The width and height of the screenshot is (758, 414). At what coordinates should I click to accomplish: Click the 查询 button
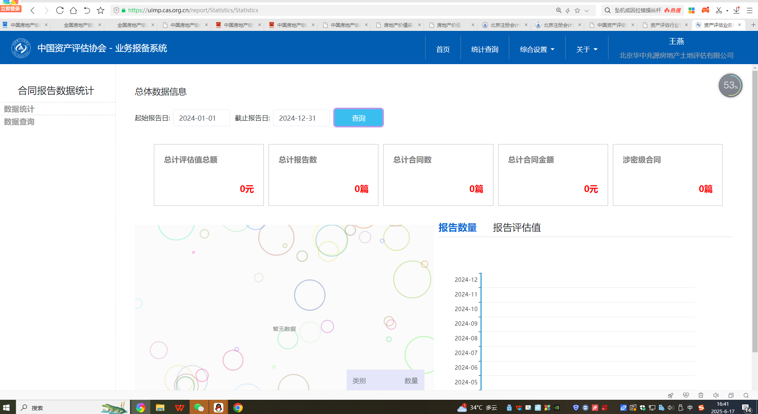[358, 118]
